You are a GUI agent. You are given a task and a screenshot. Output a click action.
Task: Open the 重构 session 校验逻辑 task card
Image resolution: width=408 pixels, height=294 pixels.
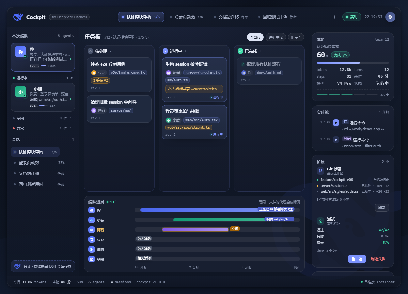click(194, 80)
